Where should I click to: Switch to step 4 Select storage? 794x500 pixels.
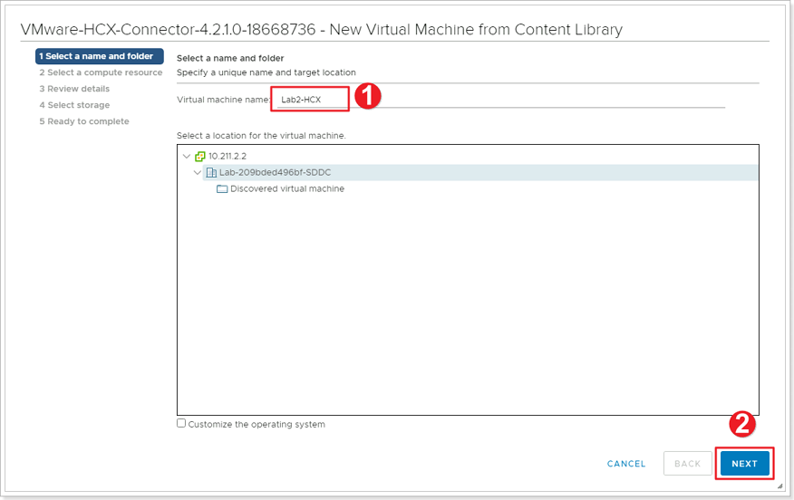pos(74,105)
